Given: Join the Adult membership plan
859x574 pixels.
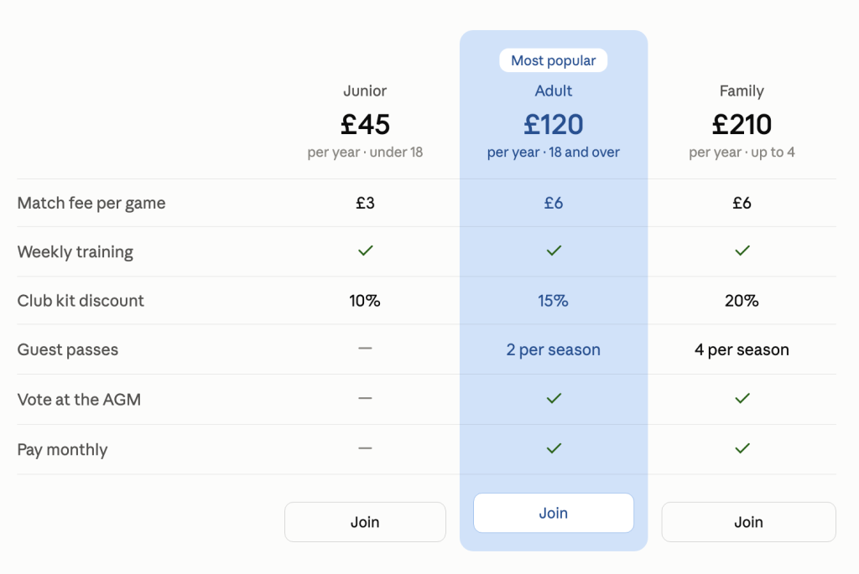Looking at the screenshot, I should click(554, 513).
